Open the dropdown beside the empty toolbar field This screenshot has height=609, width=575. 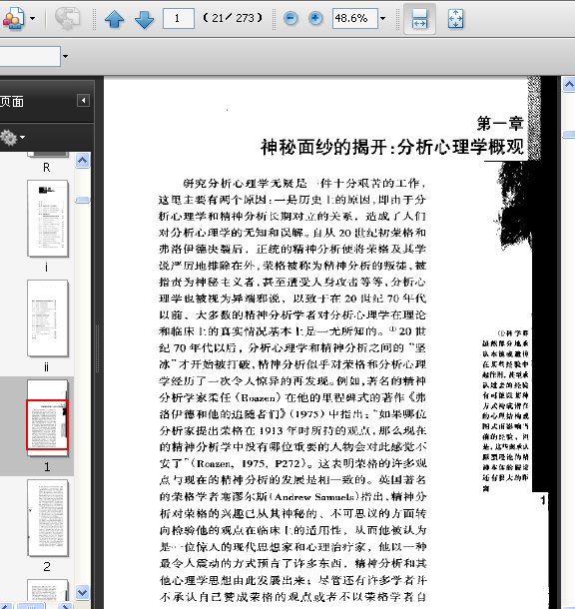click(65, 56)
